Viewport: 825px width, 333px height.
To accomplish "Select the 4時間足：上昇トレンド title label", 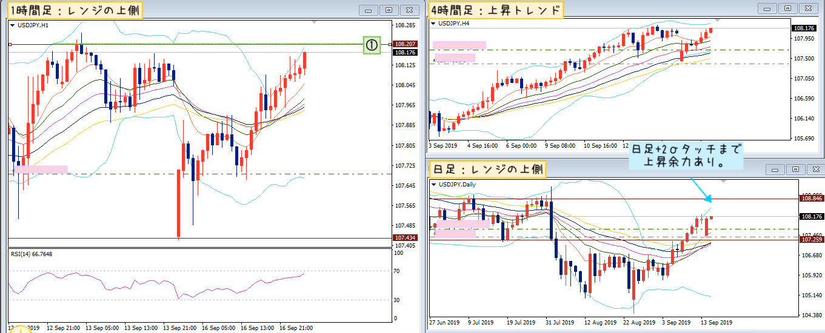I will 495,9.
